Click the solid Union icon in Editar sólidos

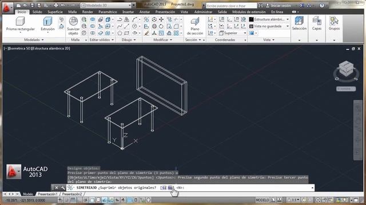[93, 19]
